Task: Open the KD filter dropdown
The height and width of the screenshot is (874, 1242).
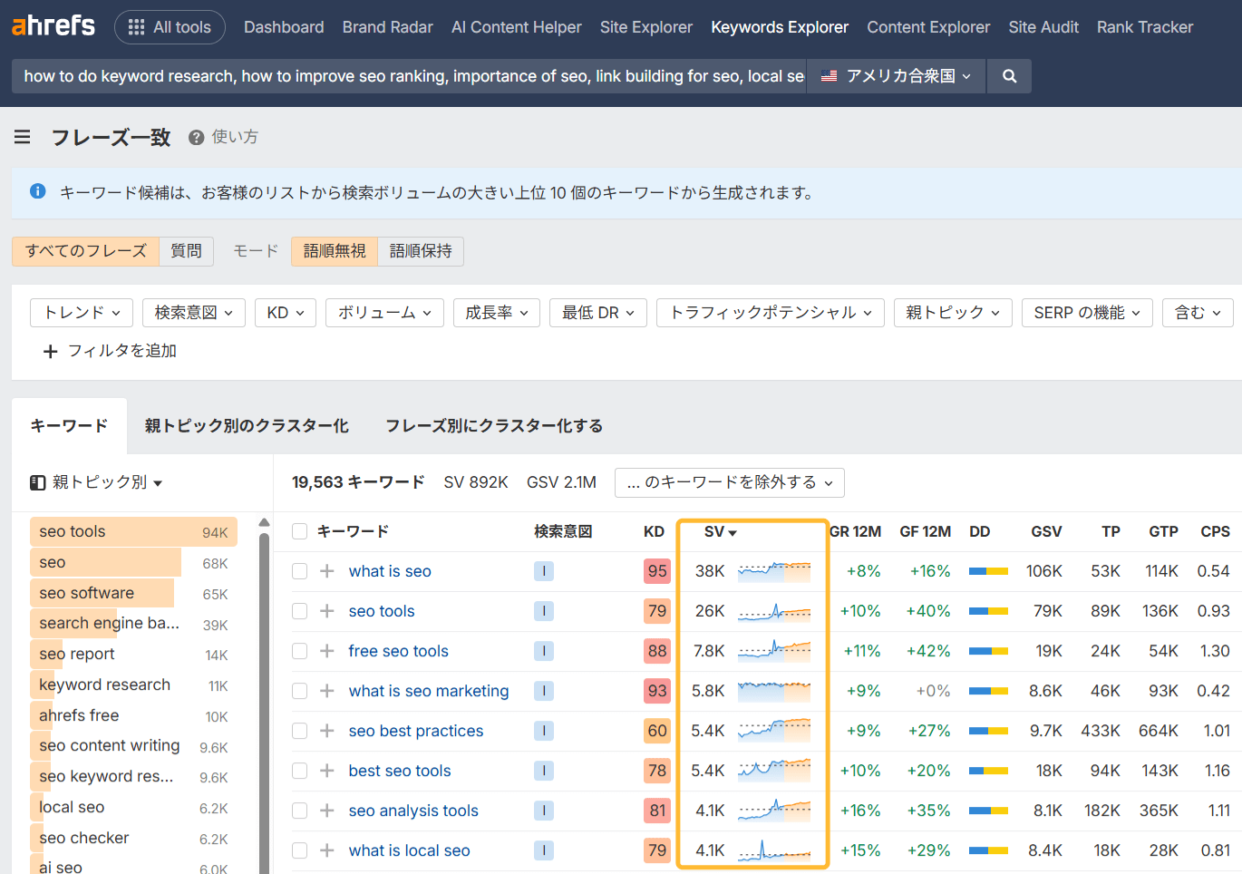Action: (285, 312)
